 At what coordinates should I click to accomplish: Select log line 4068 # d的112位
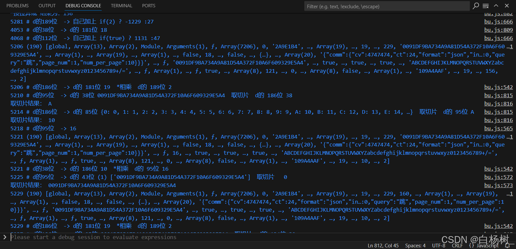coord(85,38)
